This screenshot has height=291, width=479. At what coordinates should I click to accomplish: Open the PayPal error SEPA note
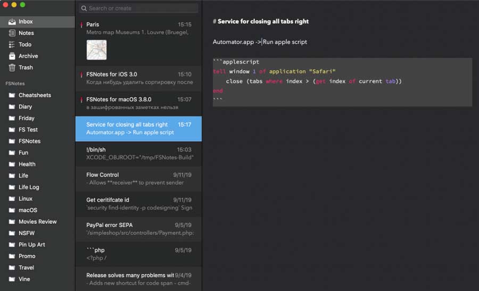pyautogui.click(x=139, y=229)
